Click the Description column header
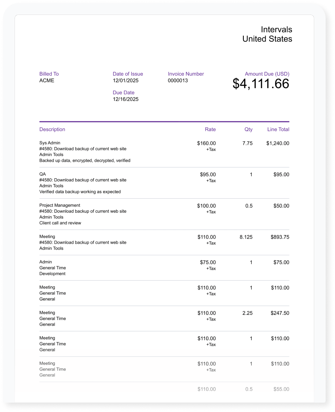Screen dimensions: 335x412 click(52, 129)
